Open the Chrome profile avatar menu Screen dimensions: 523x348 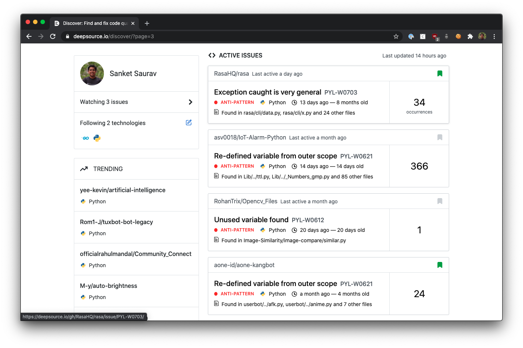tap(482, 36)
